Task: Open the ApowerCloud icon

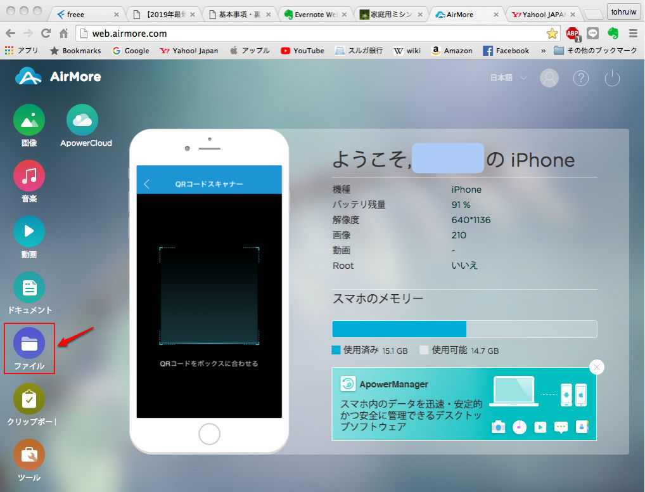Action: (x=82, y=120)
